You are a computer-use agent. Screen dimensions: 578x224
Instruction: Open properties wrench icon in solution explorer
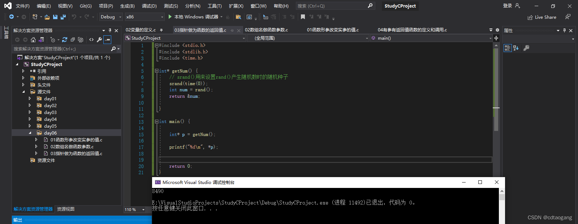coord(99,40)
